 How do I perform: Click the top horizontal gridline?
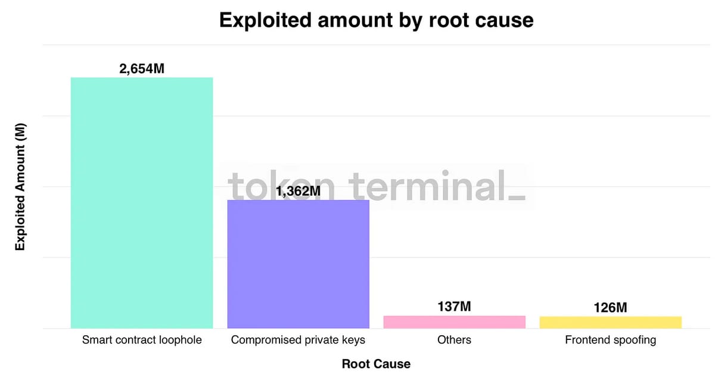pos(376,45)
